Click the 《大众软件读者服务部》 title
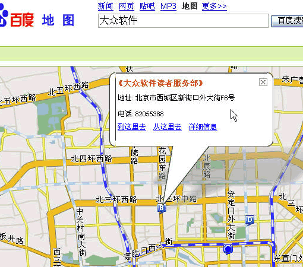 point(160,83)
